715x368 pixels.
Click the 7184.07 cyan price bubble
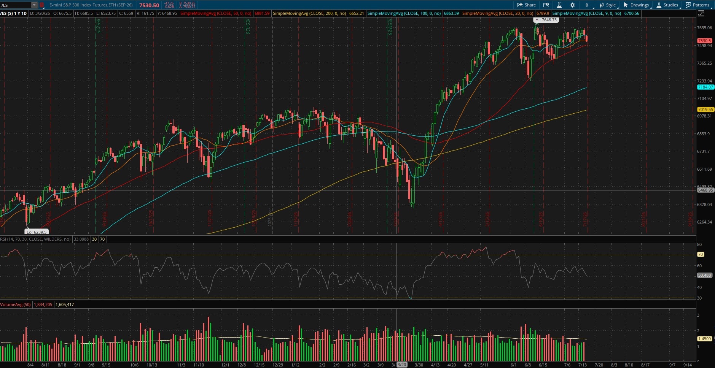705,87
